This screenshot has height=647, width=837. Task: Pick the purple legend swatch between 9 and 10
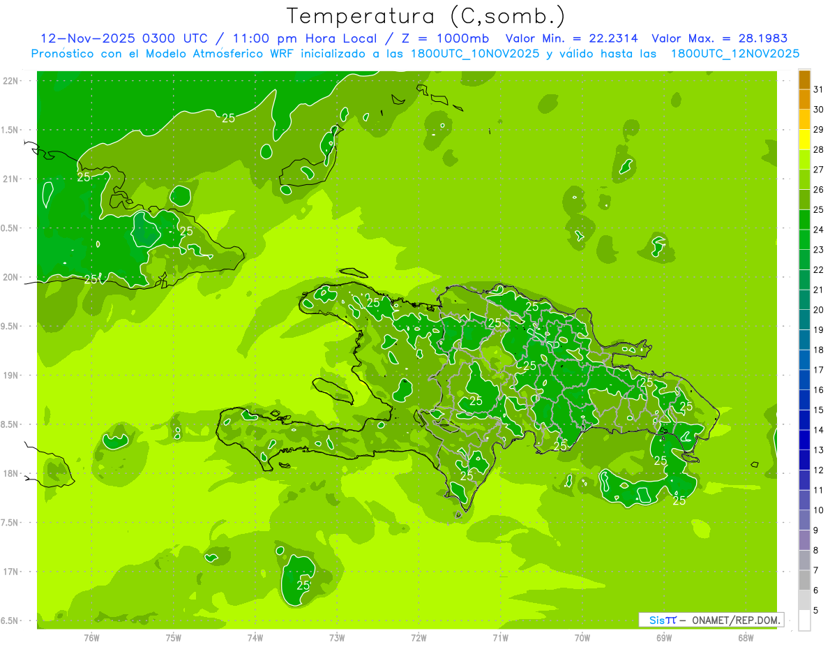(x=804, y=520)
